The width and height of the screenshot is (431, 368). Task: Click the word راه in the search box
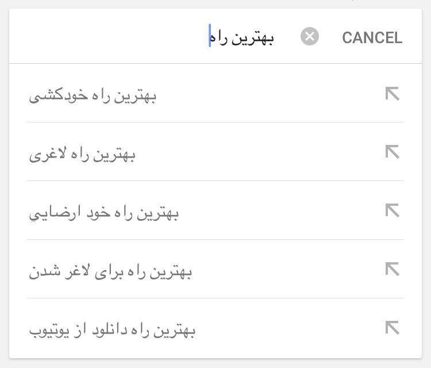(221, 38)
